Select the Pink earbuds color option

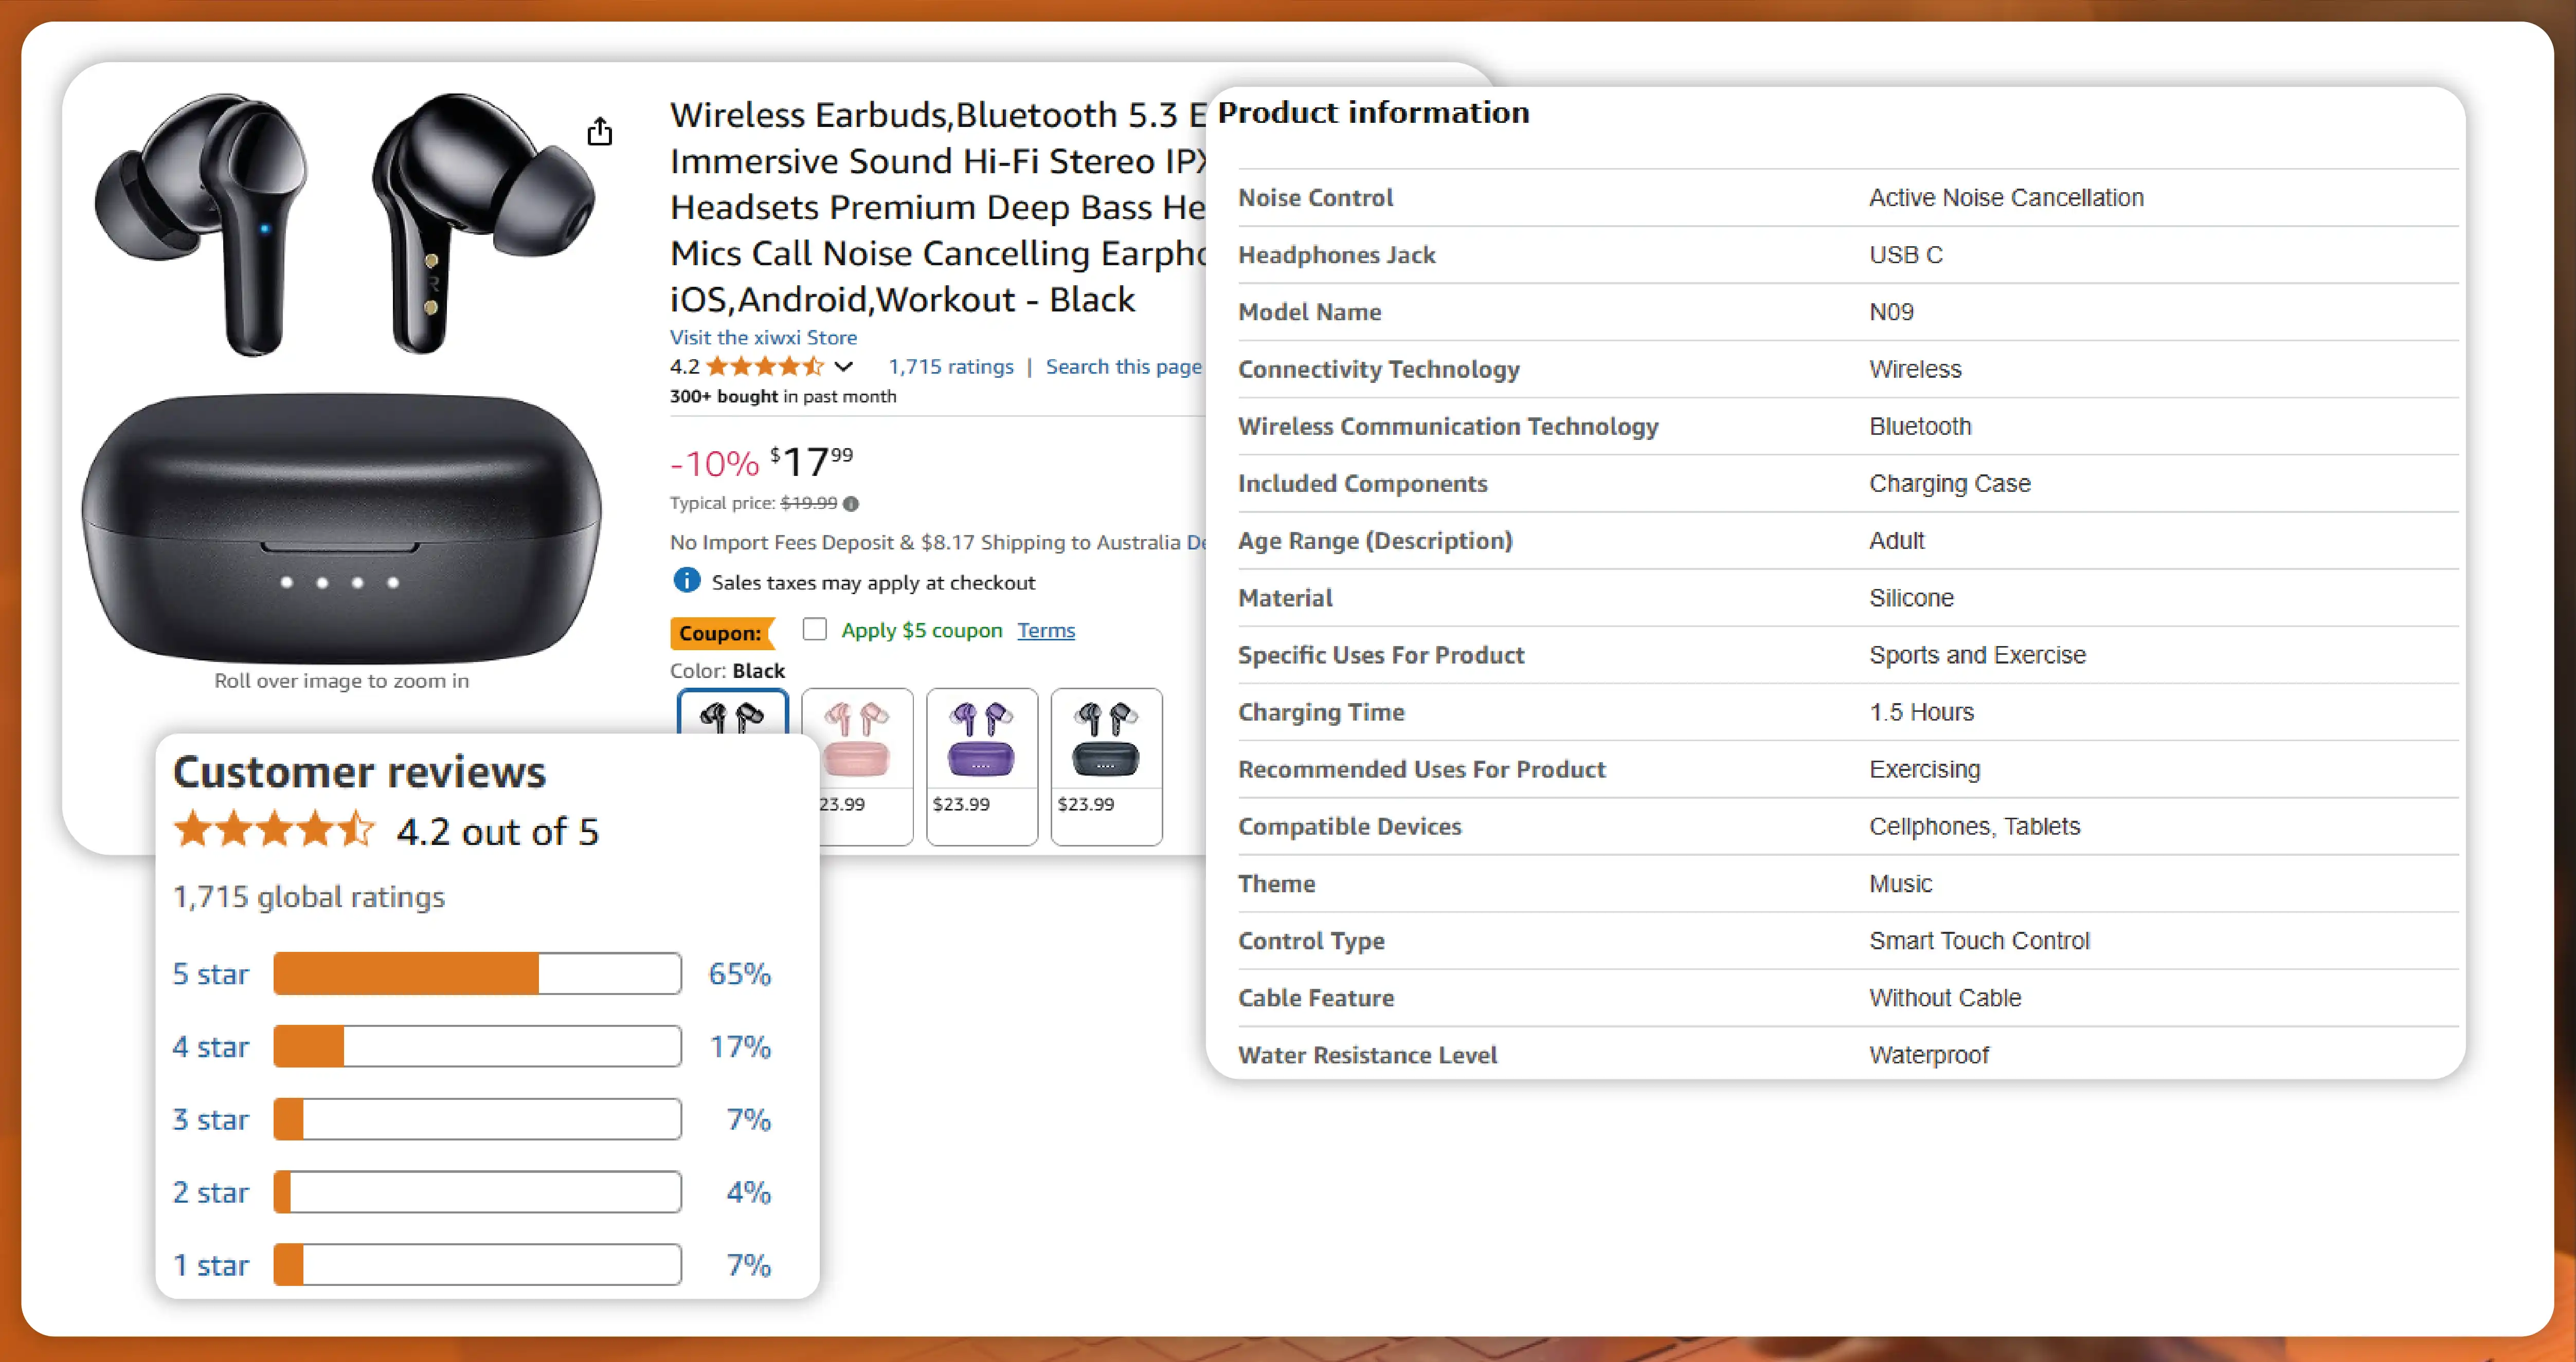tap(858, 765)
